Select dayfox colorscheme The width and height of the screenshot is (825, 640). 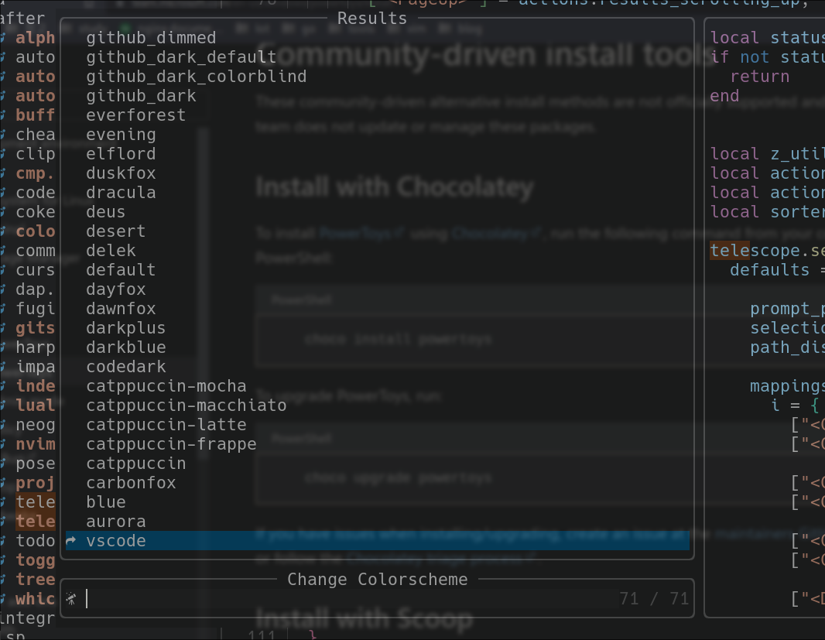tap(116, 289)
